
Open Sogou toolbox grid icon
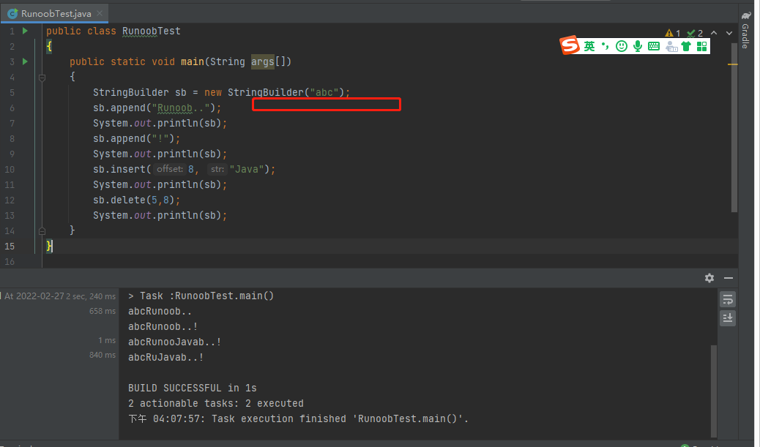click(702, 46)
